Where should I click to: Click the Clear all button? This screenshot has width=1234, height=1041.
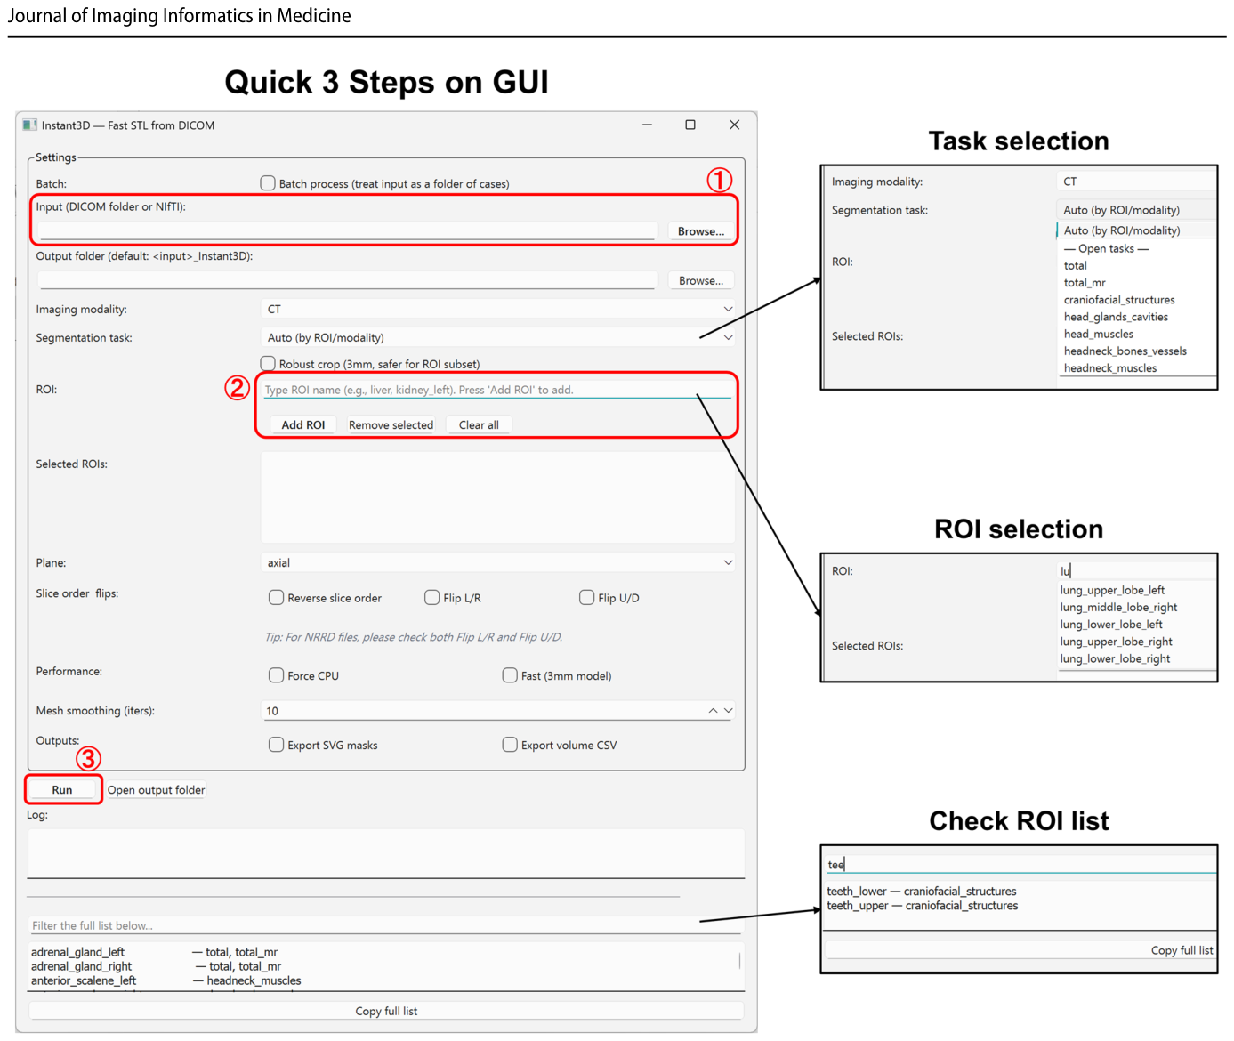click(x=479, y=424)
